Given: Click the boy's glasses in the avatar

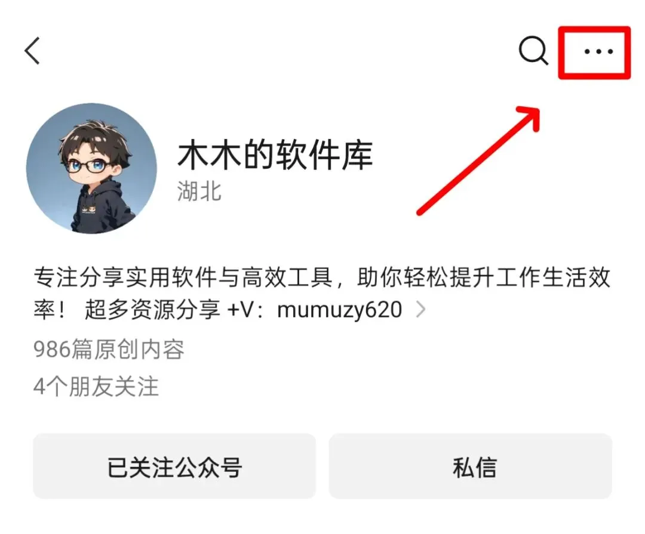Looking at the screenshot, I should click(91, 166).
